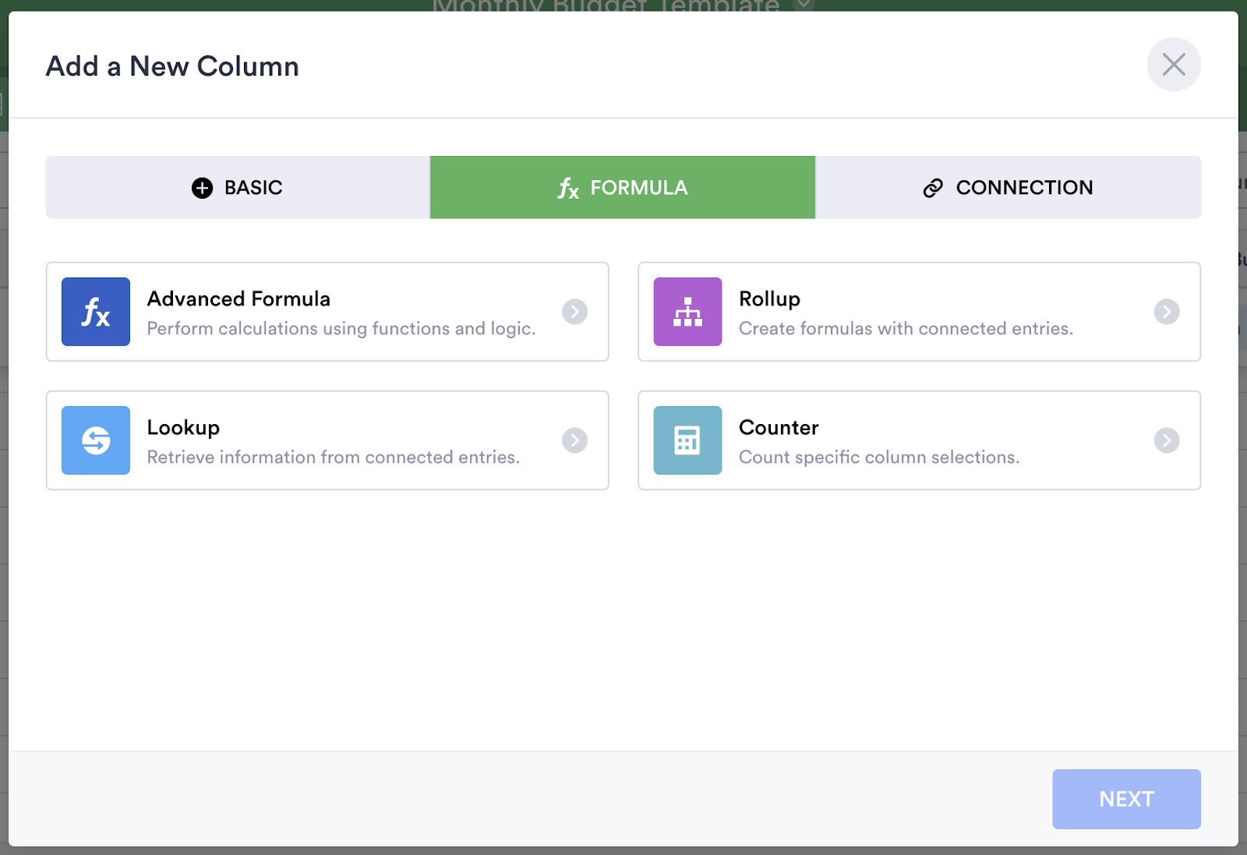Screen dimensions: 1247x855
Task: Expand Rollup using its right chevron
Action: (x=1166, y=312)
